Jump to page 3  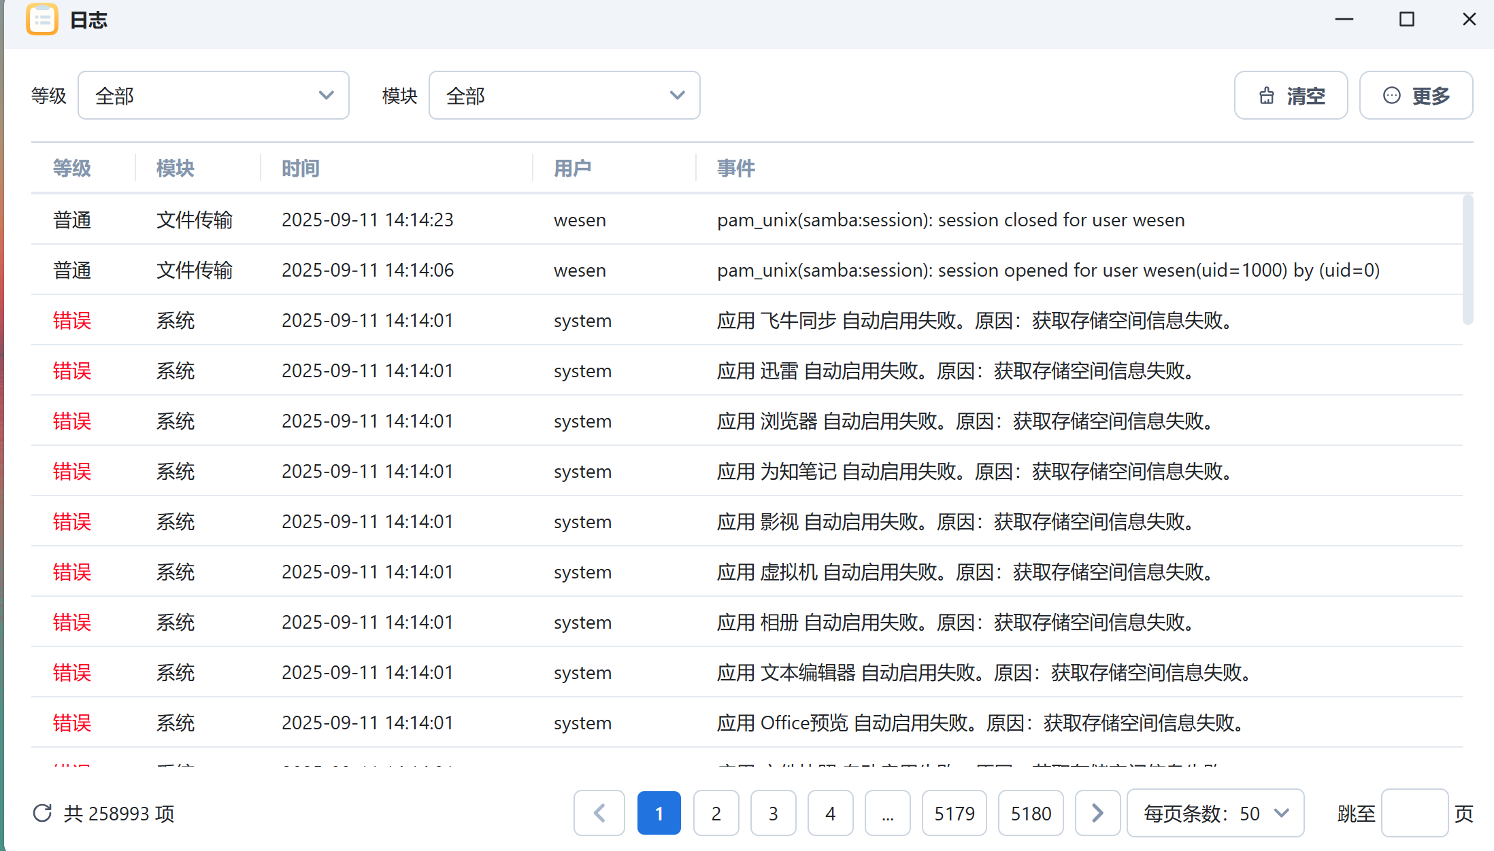pos(774,813)
